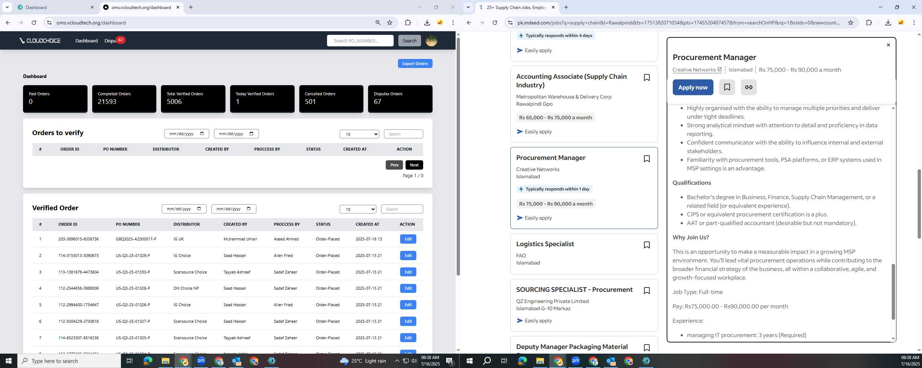Viewport: 922px width, 368px height.
Task: Open Disputes in CloudChoice navigation
Action: pyautogui.click(x=110, y=41)
